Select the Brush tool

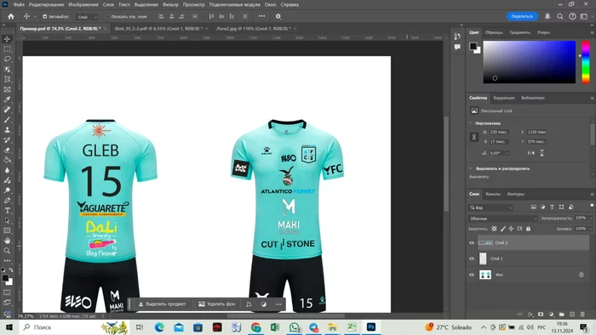(x=7, y=120)
